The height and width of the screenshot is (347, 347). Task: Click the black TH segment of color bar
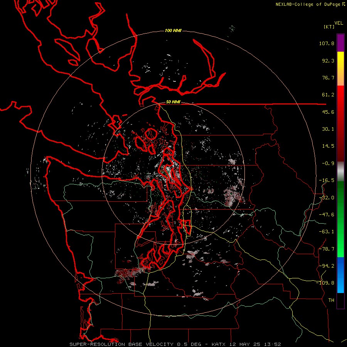340,301
